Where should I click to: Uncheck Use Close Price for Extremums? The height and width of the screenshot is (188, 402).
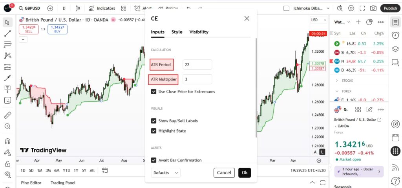153,91
